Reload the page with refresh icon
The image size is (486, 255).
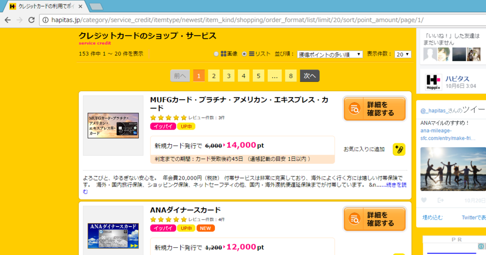click(31, 20)
